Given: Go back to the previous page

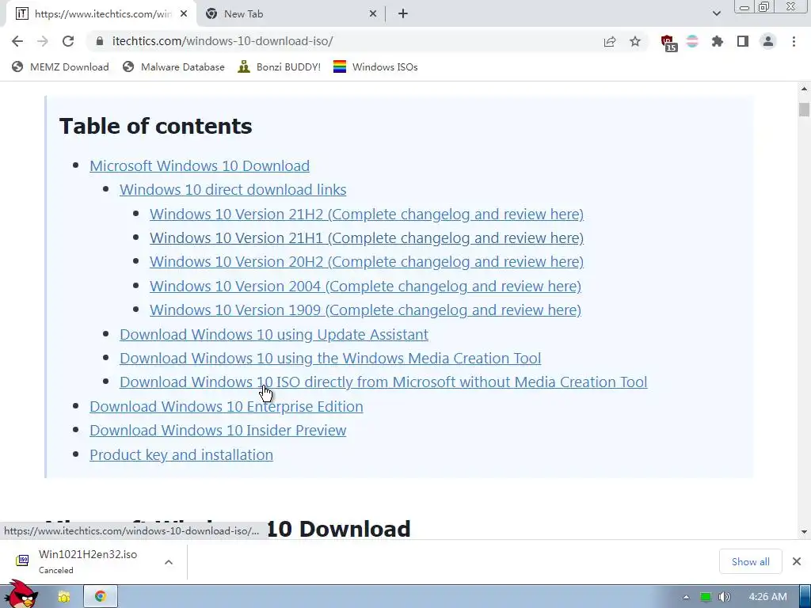Looking at the screenshot, I should tap(17, 41).
